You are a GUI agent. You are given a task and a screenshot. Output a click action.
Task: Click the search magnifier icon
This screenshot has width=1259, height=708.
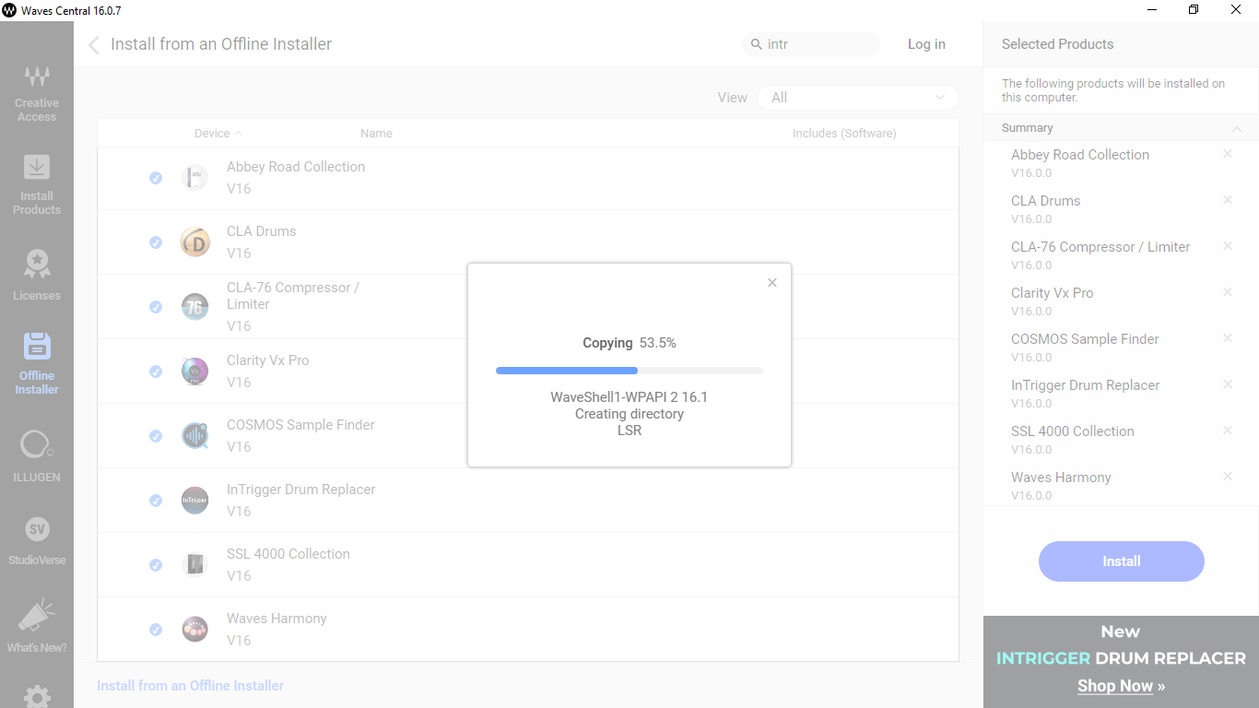757,44
